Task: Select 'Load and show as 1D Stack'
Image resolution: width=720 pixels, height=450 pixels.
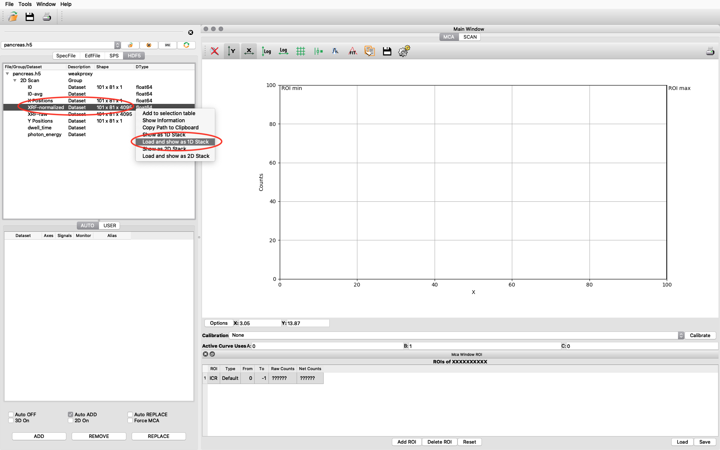Action: tap(175, 142)
